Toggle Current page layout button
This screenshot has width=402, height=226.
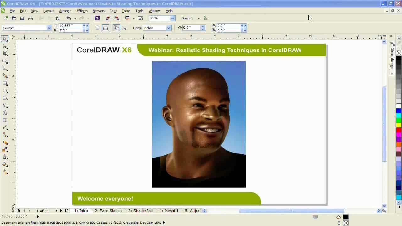(x=125, y=28)
